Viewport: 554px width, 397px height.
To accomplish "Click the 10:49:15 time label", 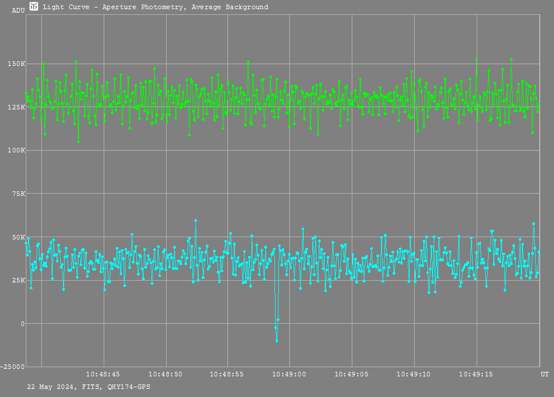I will click(476, 375).
